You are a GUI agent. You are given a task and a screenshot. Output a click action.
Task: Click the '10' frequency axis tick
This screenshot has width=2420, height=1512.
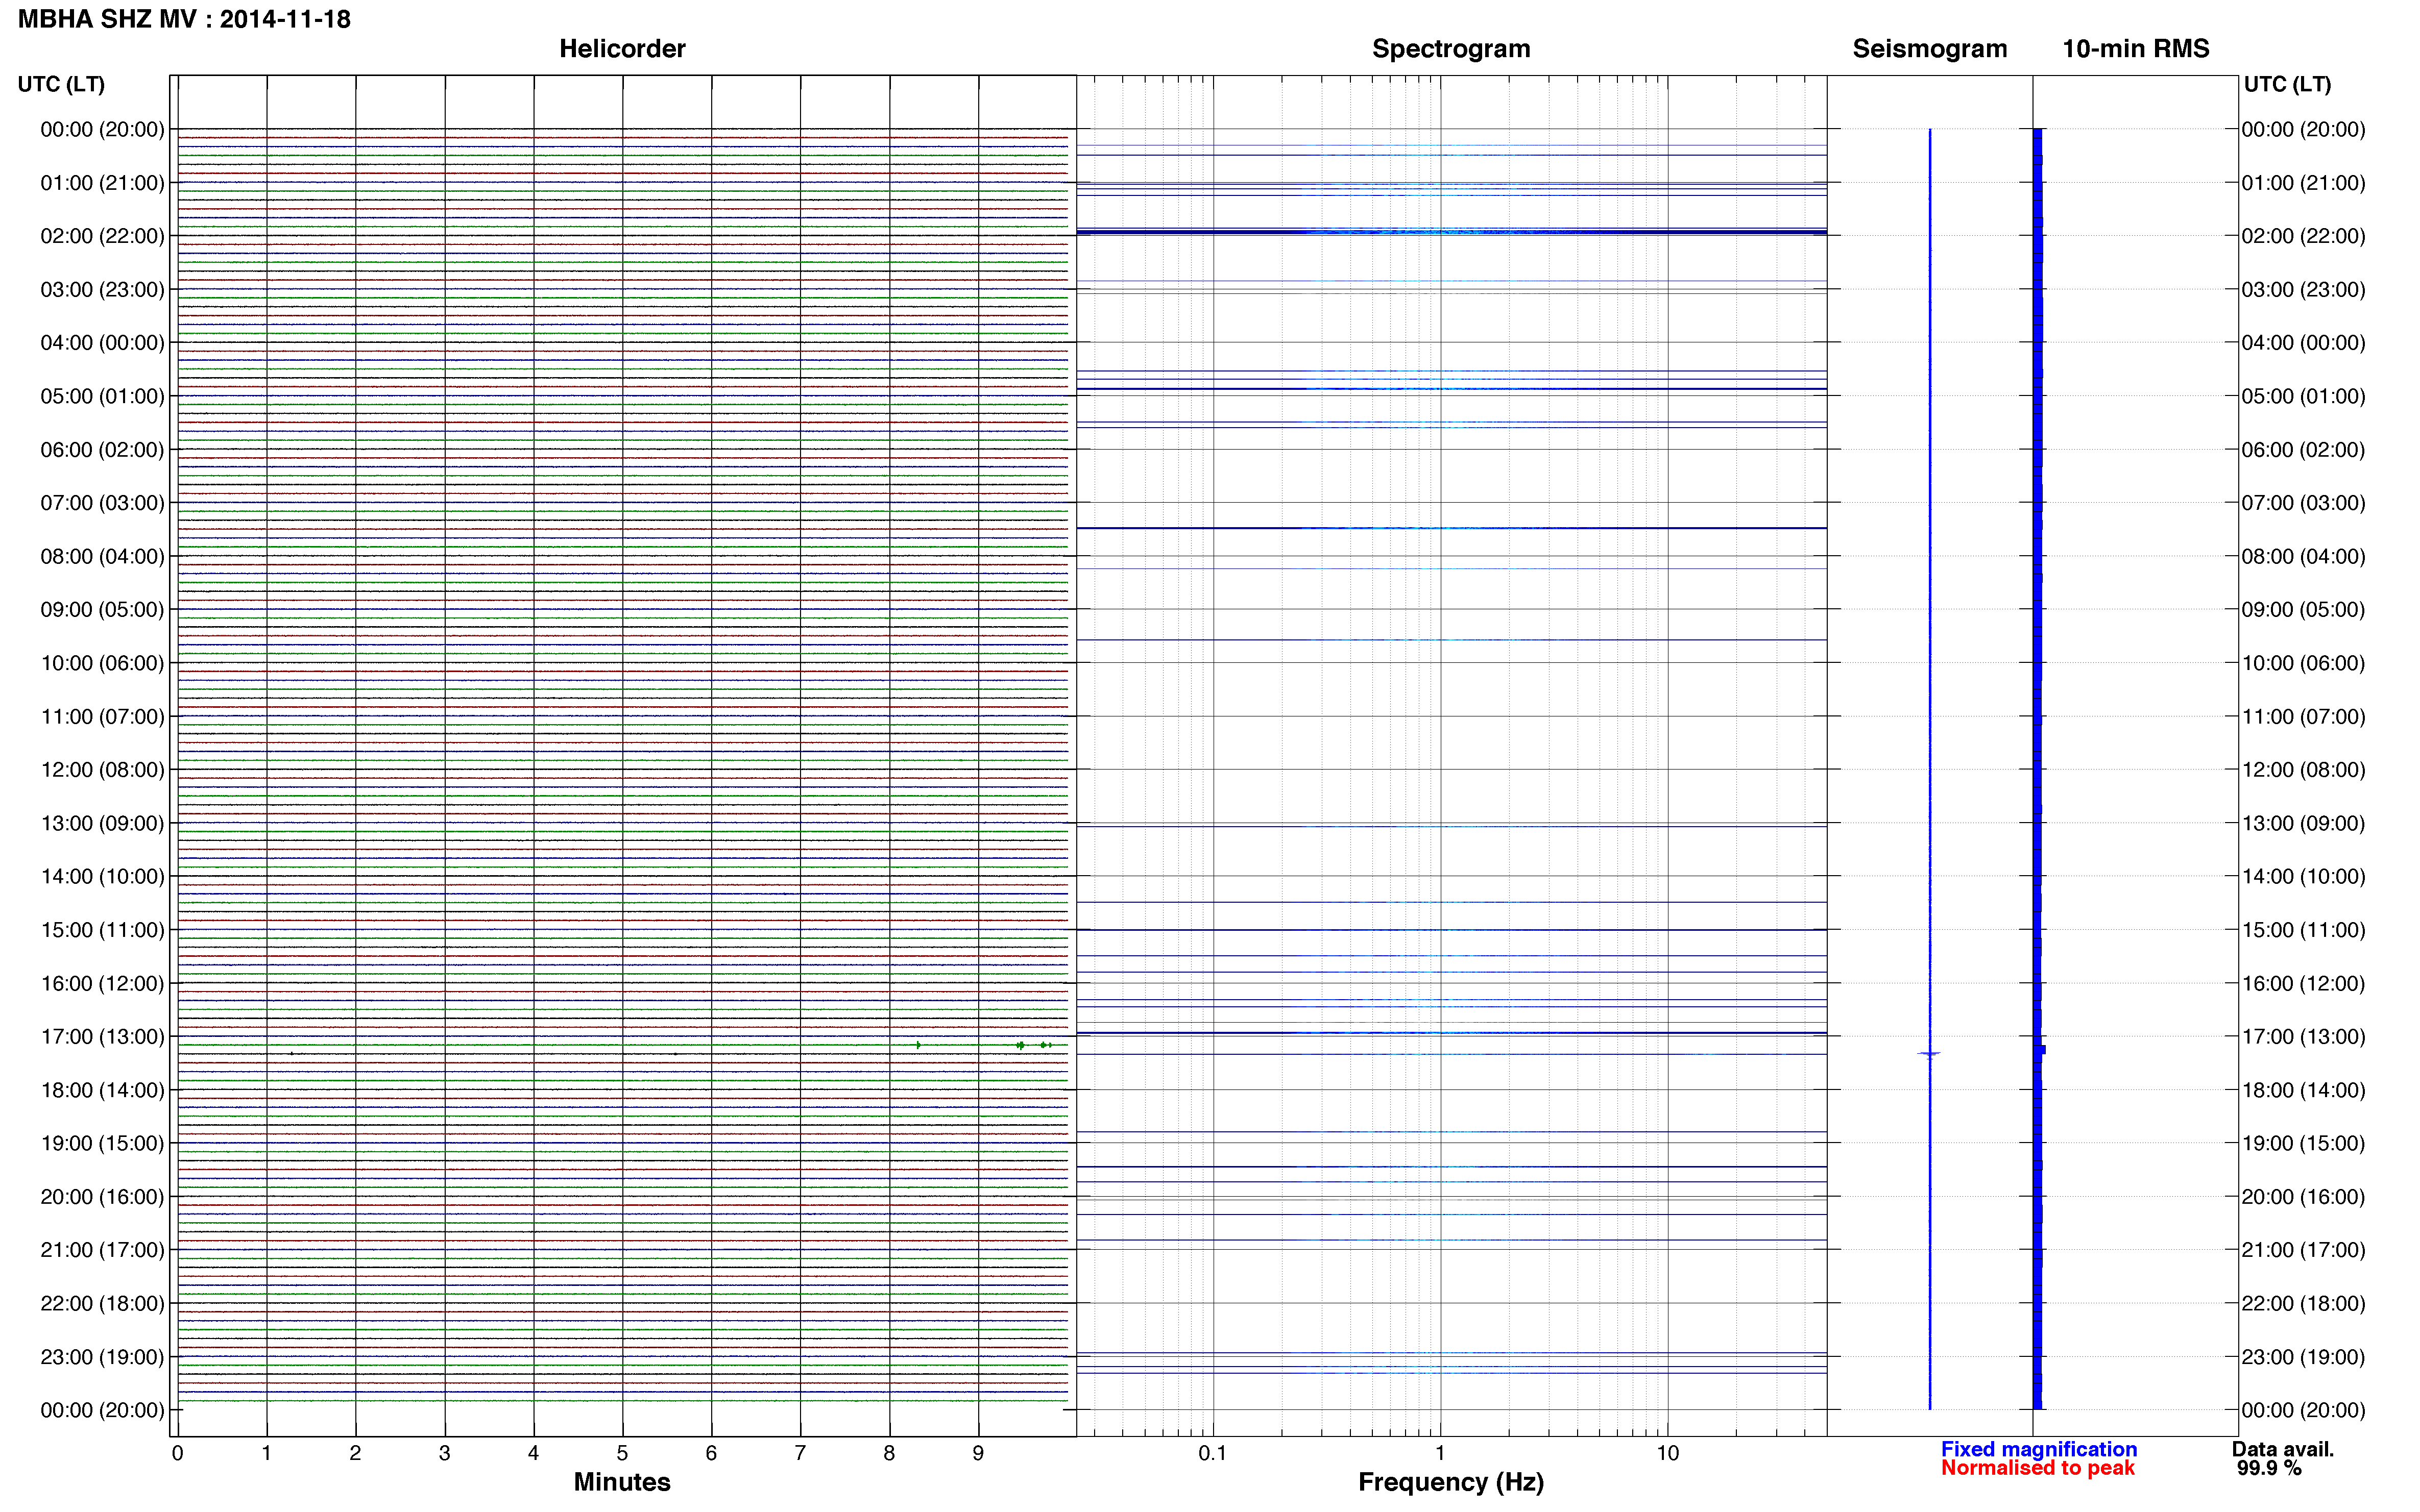click(1667, 1453)
